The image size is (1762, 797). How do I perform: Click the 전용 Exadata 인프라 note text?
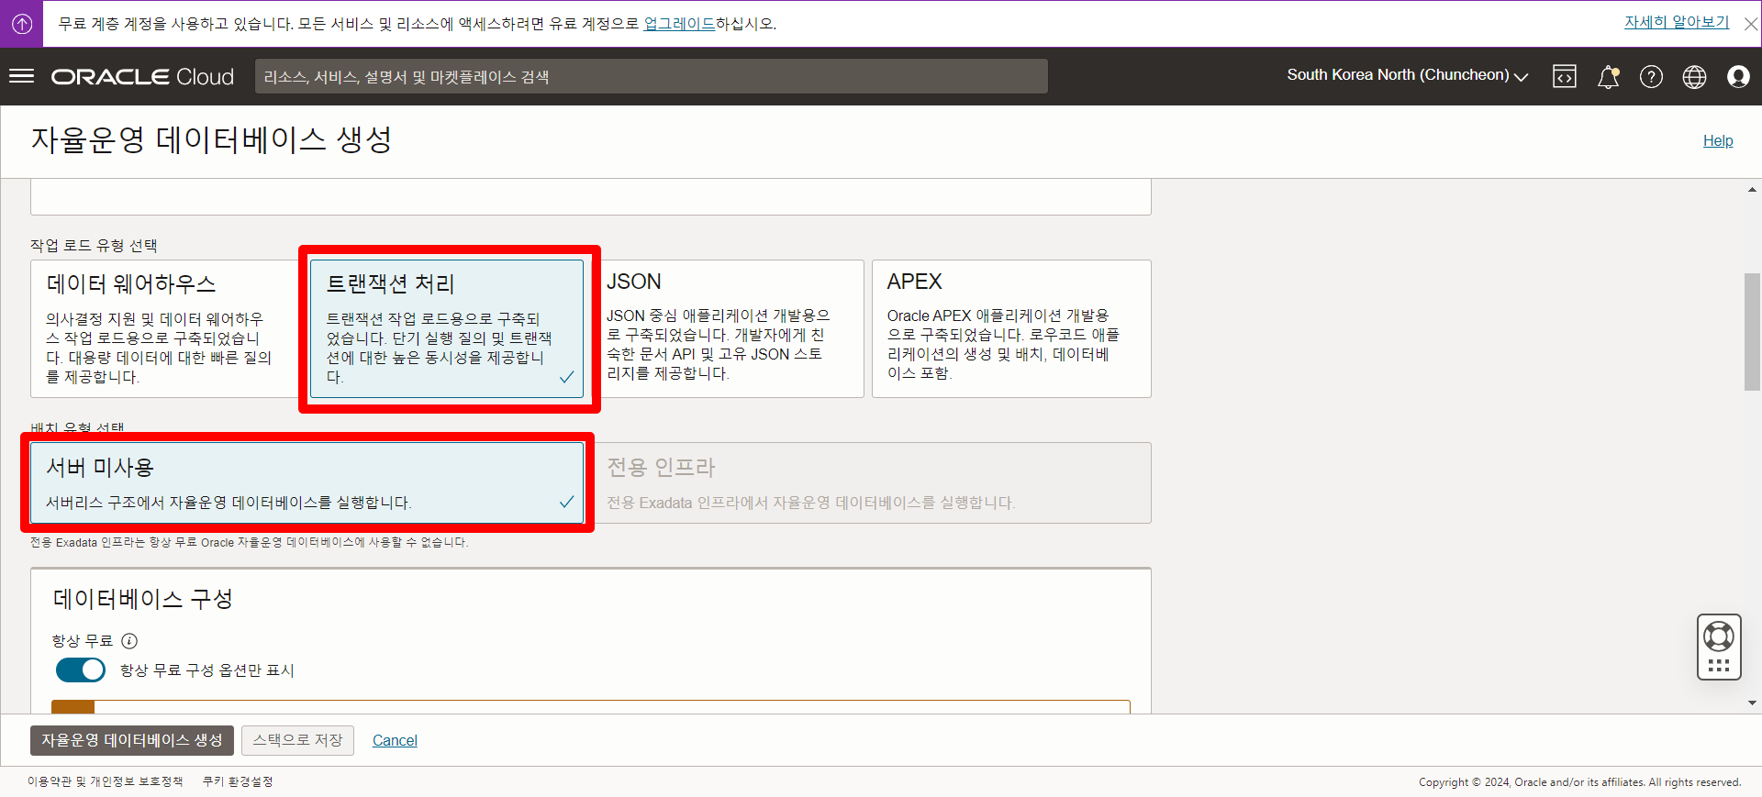[x=249, y=542]
